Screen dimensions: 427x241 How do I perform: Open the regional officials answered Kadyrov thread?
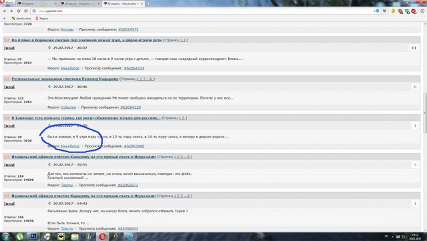(65, 79)
